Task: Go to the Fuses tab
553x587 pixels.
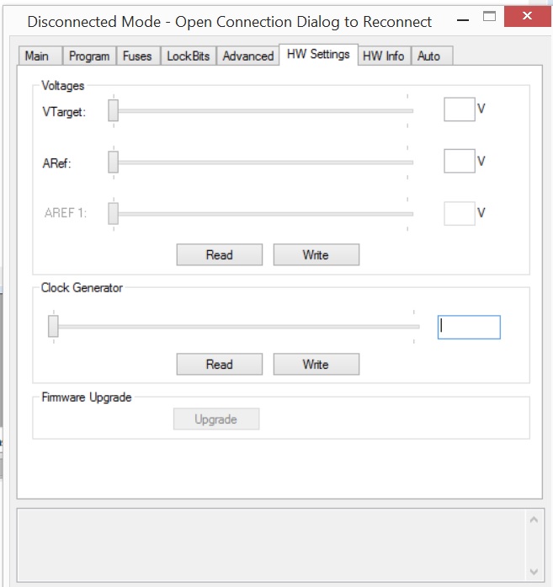Action: point(138,56)
